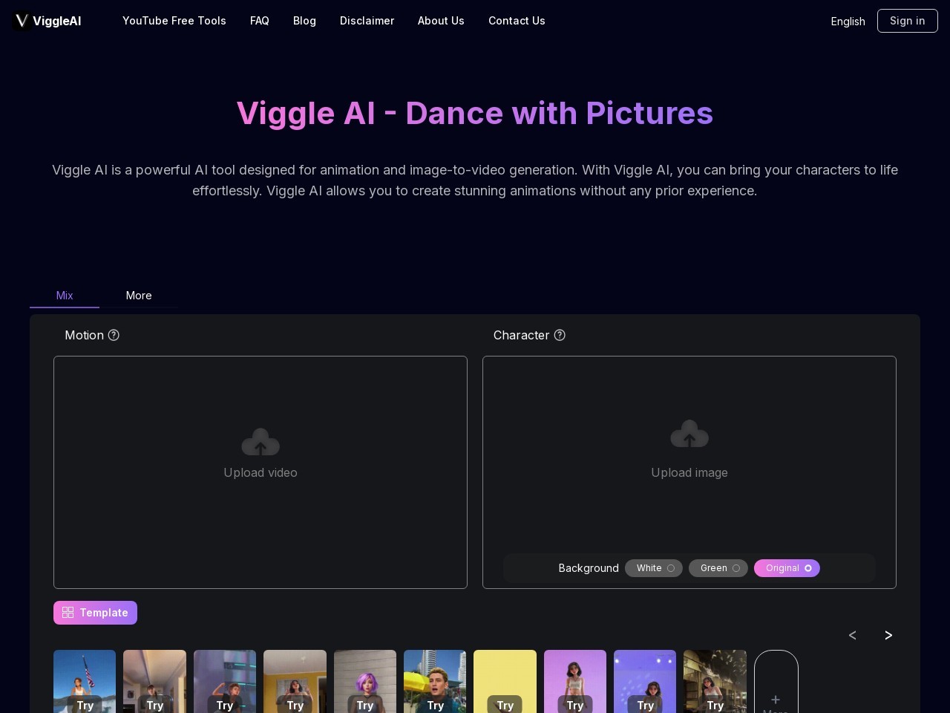Click the next templates arrow
The image size is (950, 713).
(x=888, y=635)
